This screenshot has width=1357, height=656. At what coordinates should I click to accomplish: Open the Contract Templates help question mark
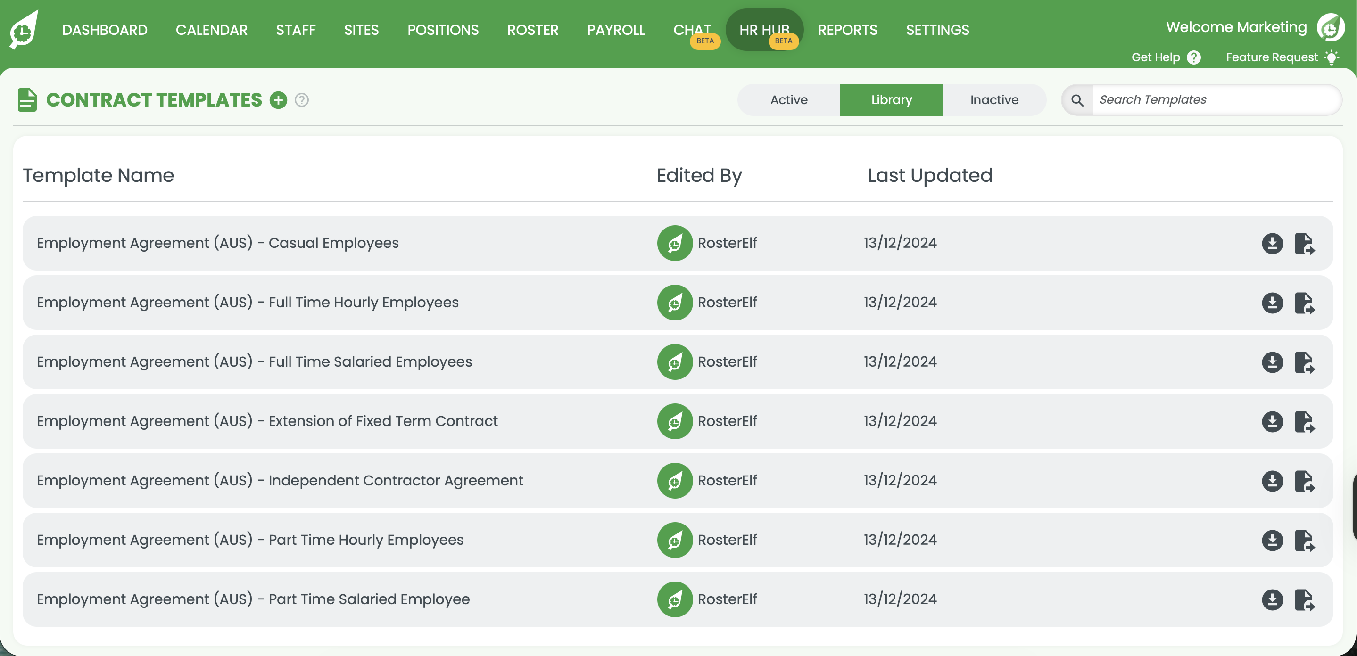[x=302, y=100]
